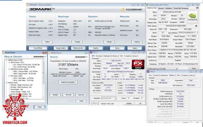Click Details under the System column

coord(109,42)
